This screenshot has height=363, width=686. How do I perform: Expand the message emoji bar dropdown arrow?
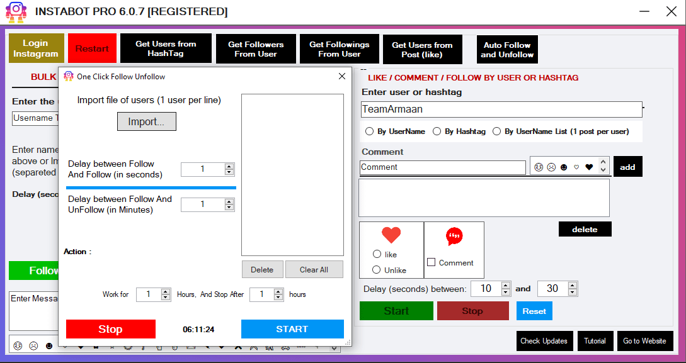coord(334,348)
